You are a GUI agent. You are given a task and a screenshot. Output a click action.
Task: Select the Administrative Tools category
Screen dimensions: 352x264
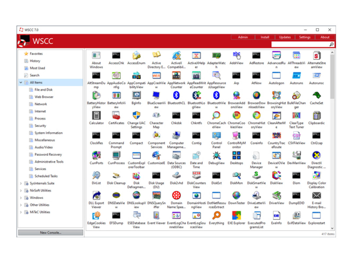click(x=49, y=162)
